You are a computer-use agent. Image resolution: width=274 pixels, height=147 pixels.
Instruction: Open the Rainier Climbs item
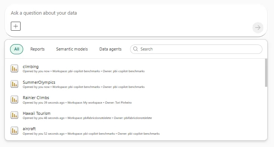click(136, 99)
